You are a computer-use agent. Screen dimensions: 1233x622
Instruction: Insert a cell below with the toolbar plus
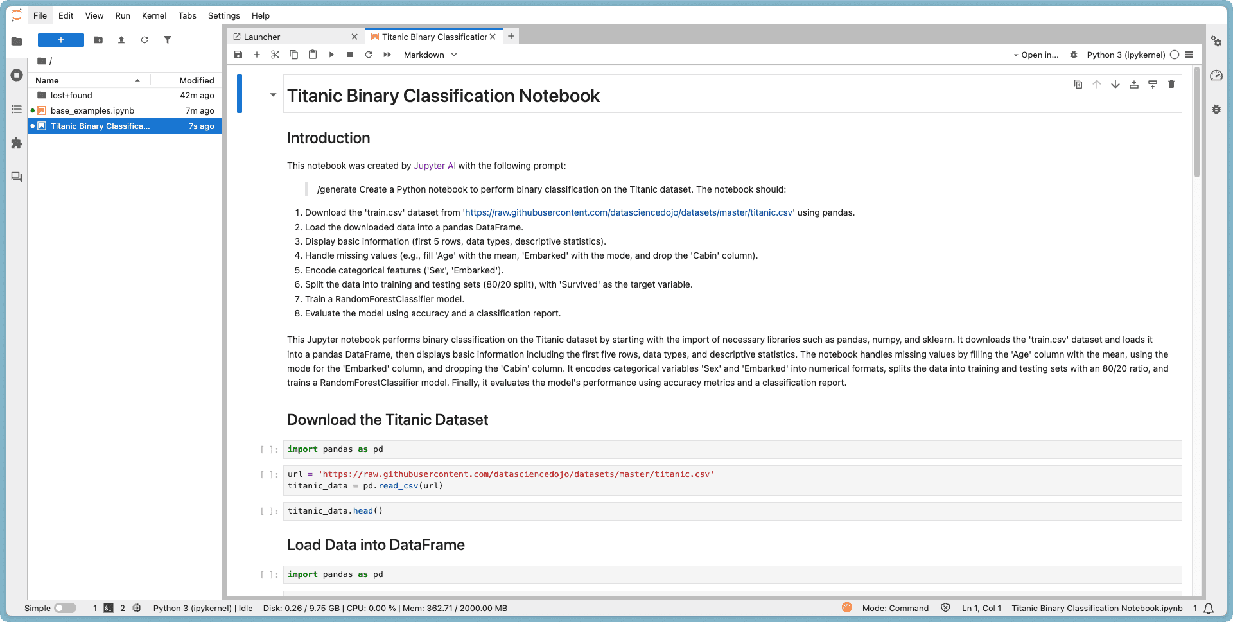[x=257, y=55]
